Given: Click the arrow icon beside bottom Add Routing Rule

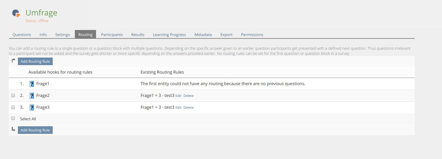Looking at the screenshot, I should point(13,130).
